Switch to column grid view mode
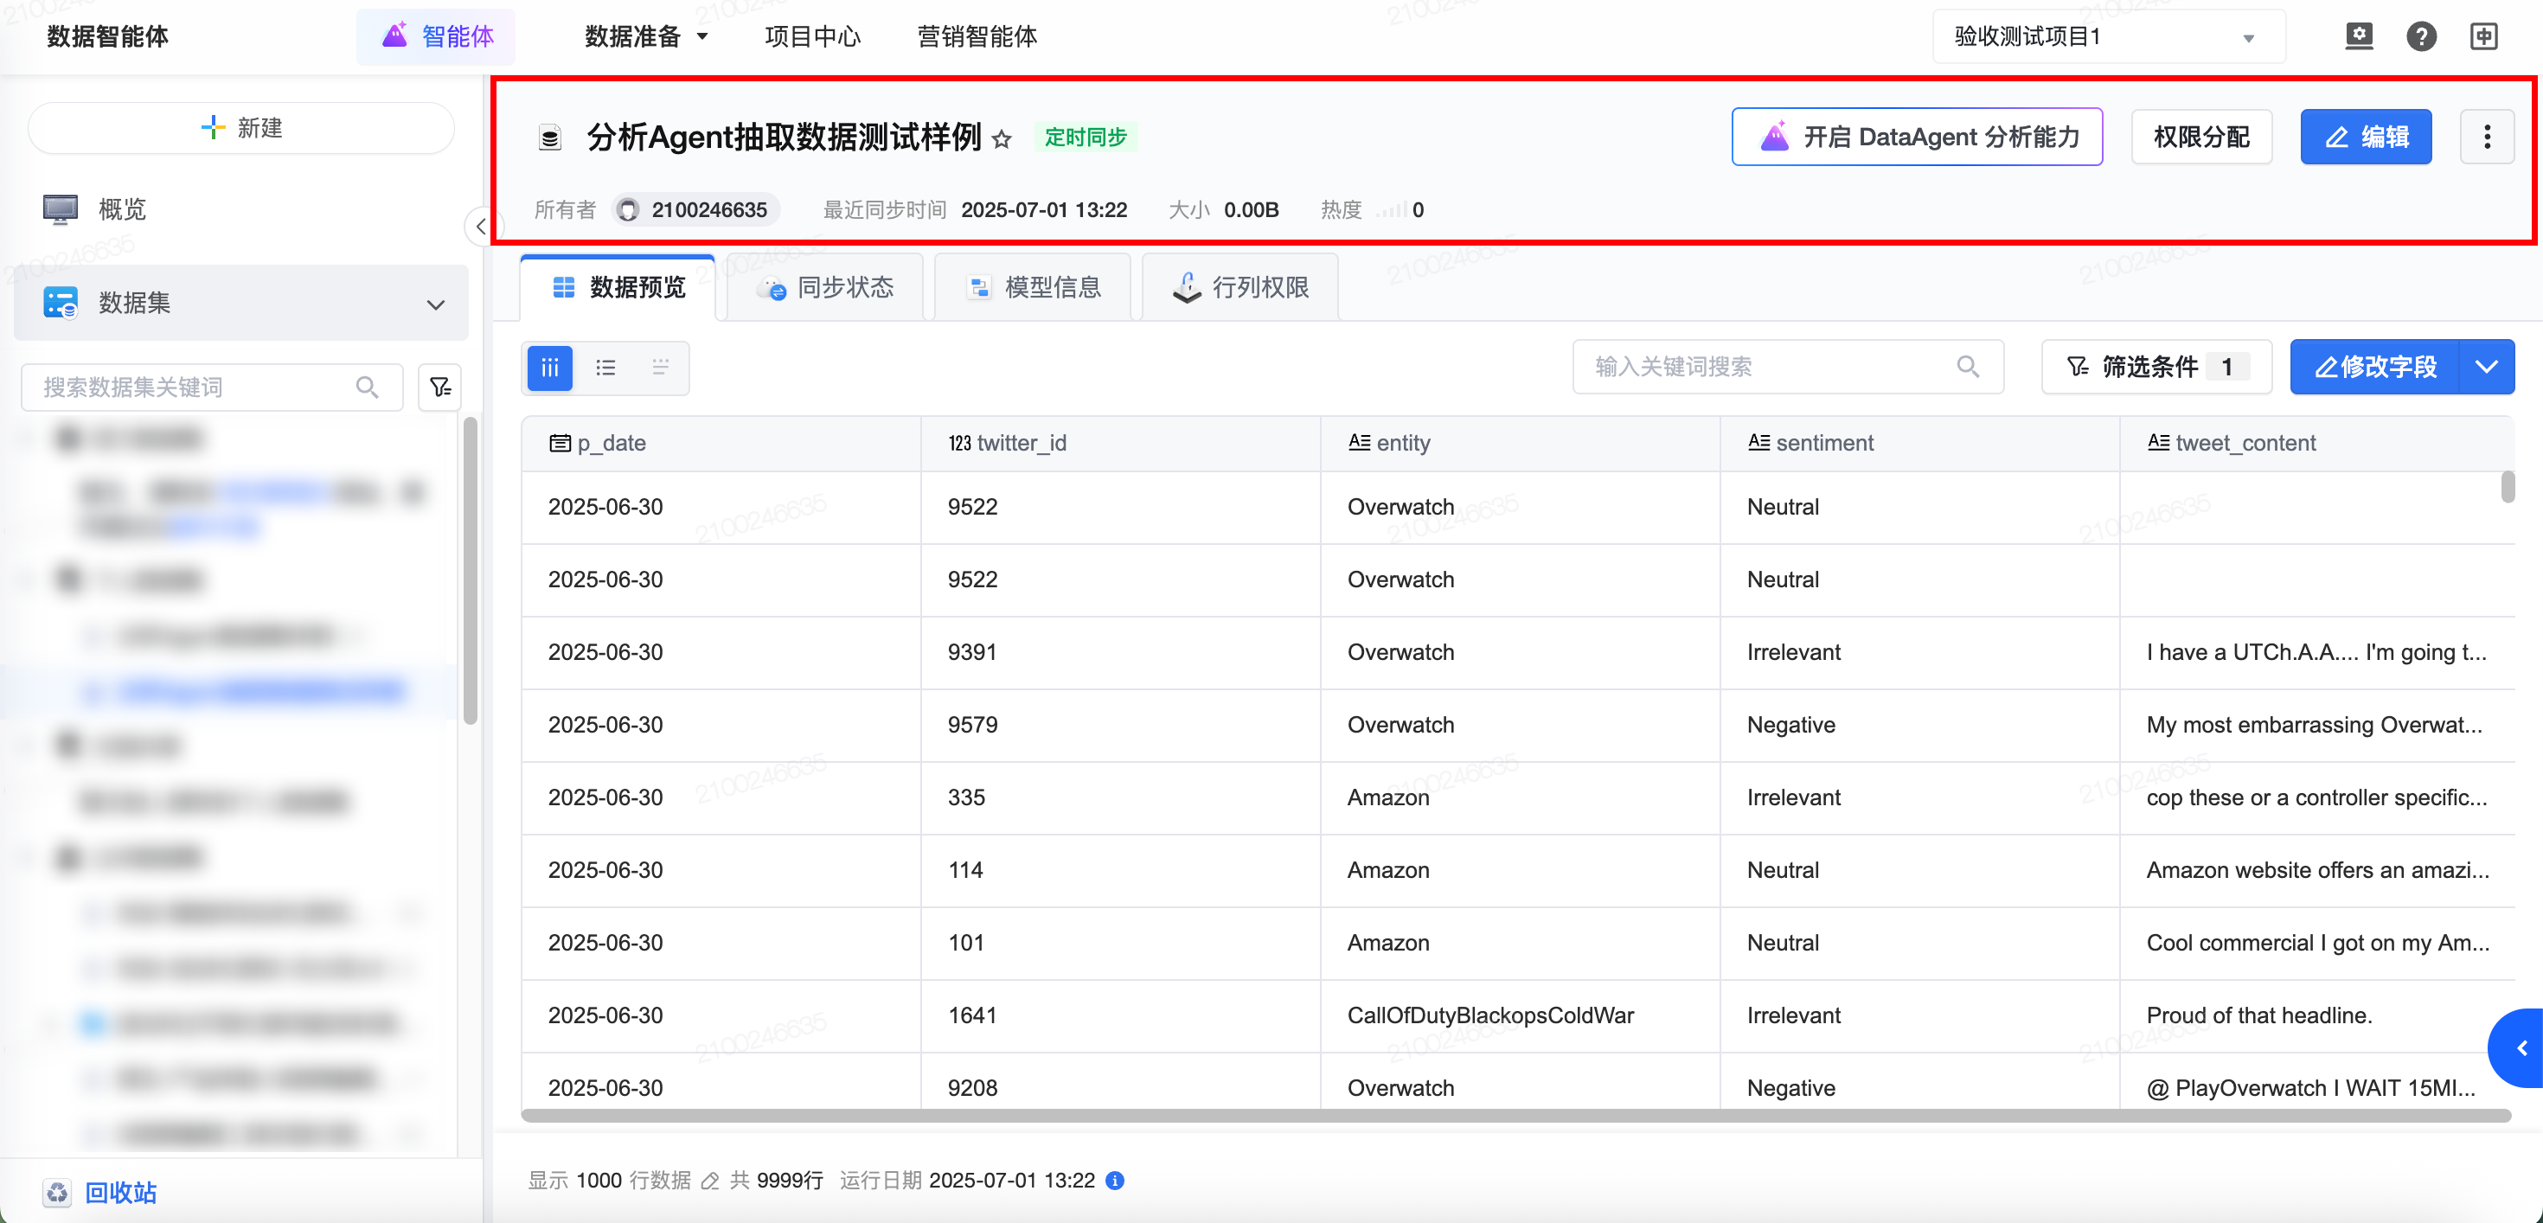Viewport: 2543px width, 1223px height. (x=550, y=368)
